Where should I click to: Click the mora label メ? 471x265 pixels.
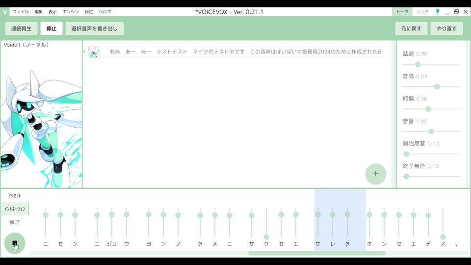[x=215, y=244]
